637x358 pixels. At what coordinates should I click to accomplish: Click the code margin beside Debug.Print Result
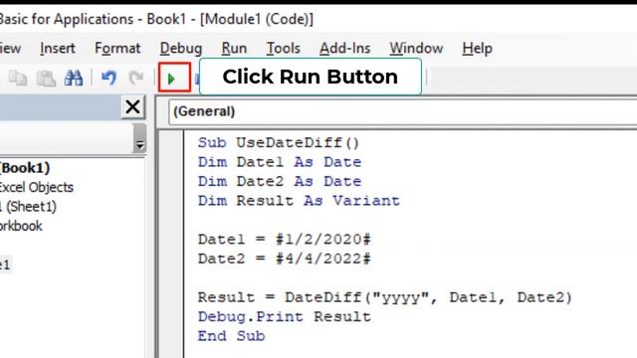pyautogui.click(x=170, y=317)
